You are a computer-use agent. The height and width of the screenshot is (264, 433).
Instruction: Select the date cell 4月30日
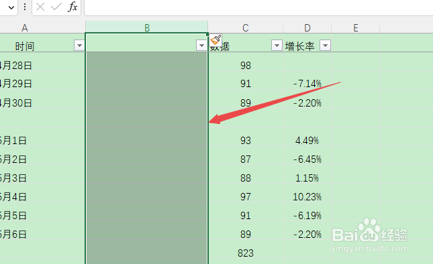click(42, 99)
